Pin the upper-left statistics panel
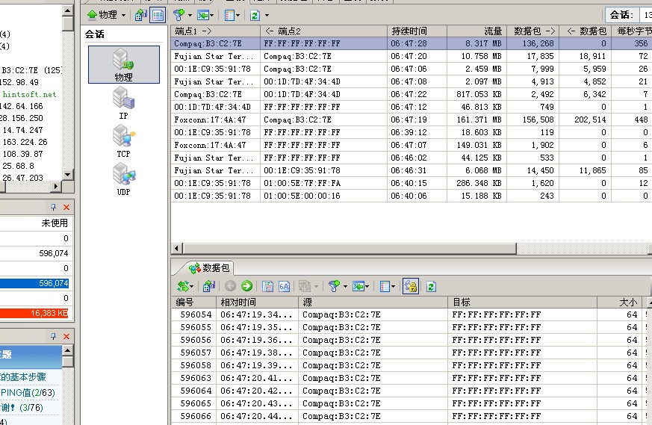The height and width of the screenshot is (425, 652). click(53, 208)
